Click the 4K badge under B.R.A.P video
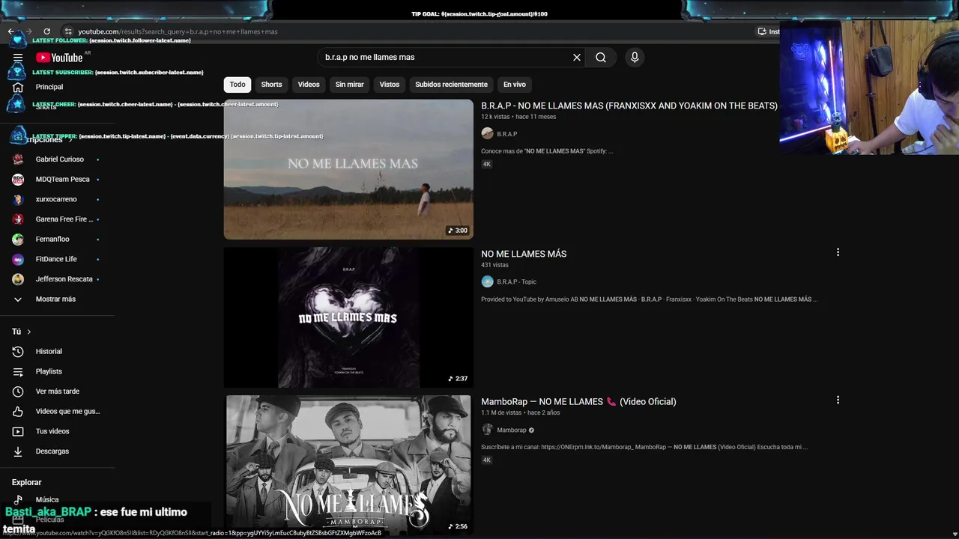The width and height of the screenshot is (959, 539). point(487,164)
